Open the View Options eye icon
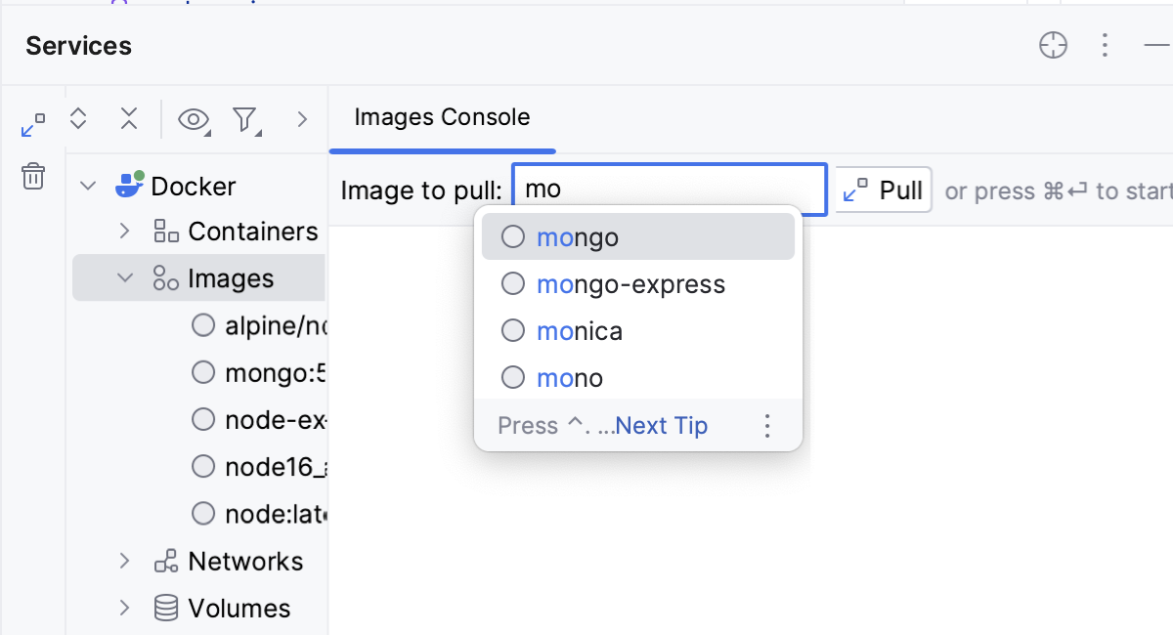Viewport: 1173px width, 635px height. (x=193, y=118)
